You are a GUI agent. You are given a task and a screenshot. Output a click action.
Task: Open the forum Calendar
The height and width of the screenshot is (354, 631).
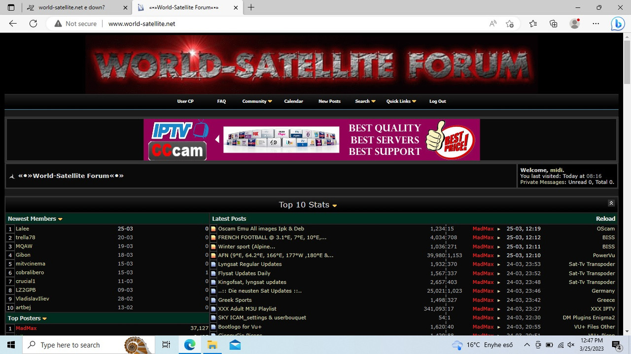pyautogui.click(x=293, y=101)
